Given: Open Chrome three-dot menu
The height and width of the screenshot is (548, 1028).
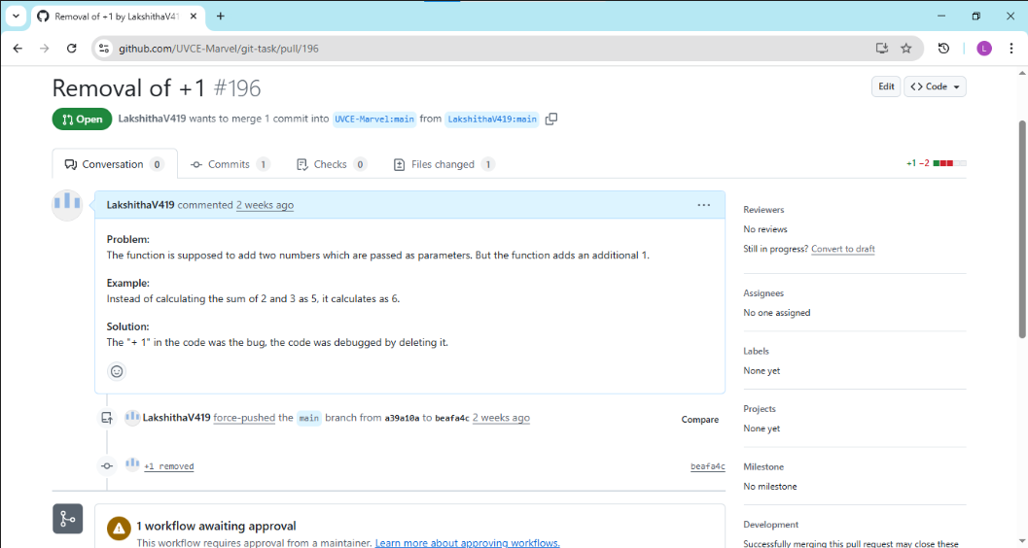Looking at the screenshot, I should click(1010, 49).
